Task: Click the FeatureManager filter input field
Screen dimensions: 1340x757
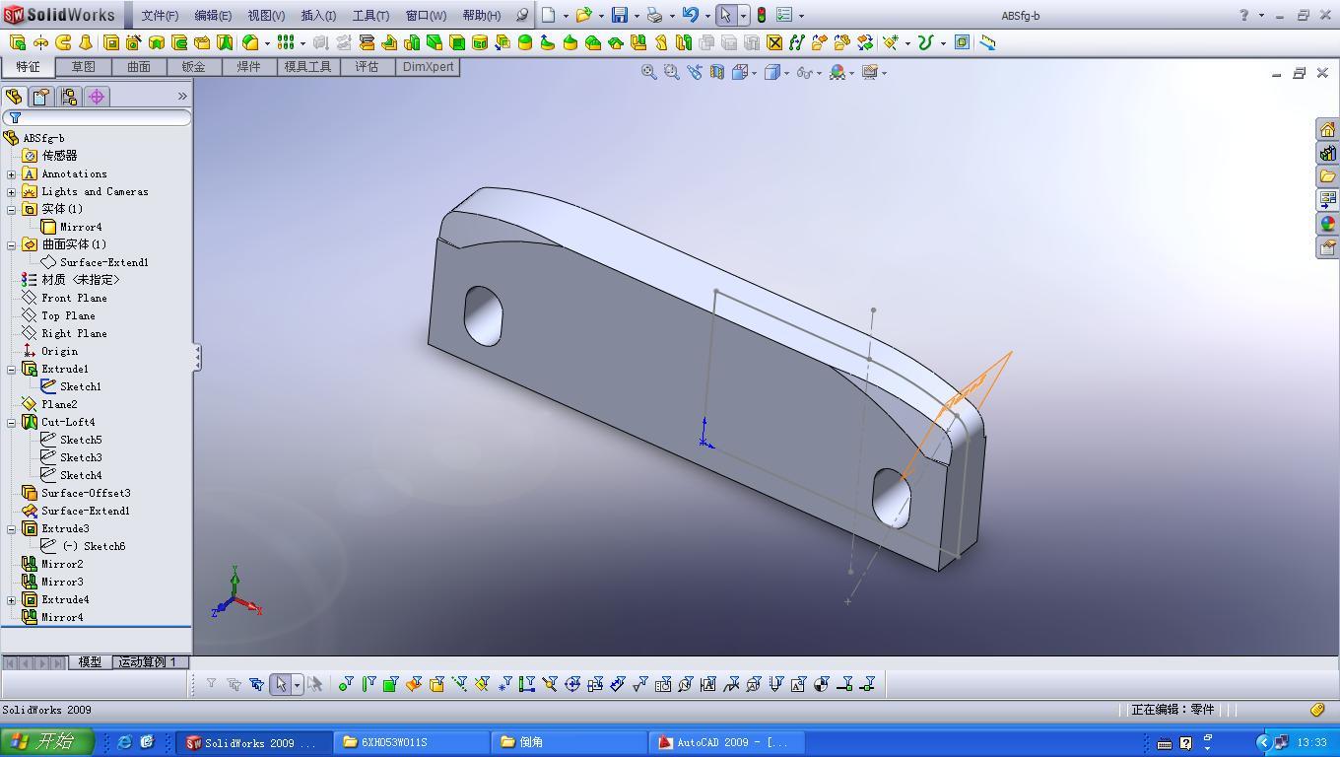Action: 97,118
